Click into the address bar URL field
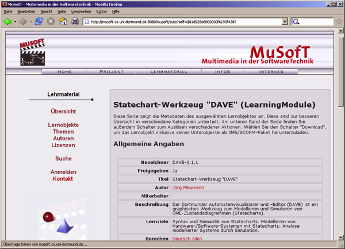The image size is (345, 249). pyautogui.click(x=185, y=22)
